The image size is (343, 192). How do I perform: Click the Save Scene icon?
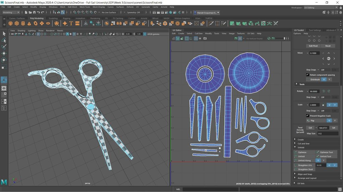[x=35, y=12]
